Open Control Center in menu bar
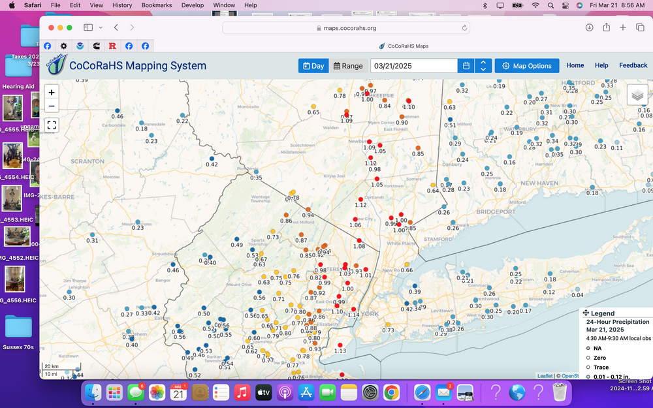 565,5
